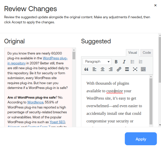Add a blockquote
The image size is (161, 147).
click(86, 69)
